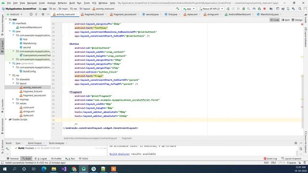
Task: Click 'fragment' in the editor breadcrumb
Action: pos(127,138)
